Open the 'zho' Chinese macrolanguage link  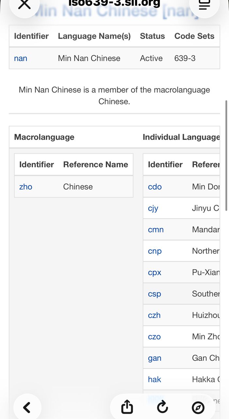pos(26,187)
